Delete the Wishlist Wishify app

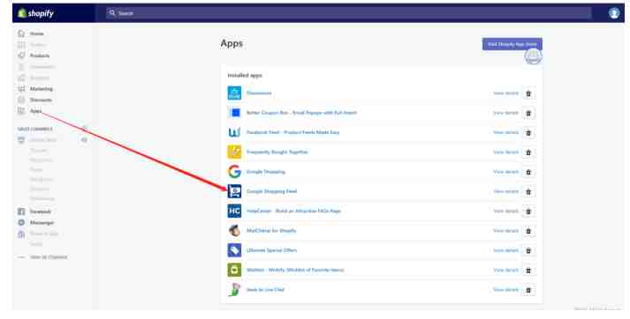[528, 271]
